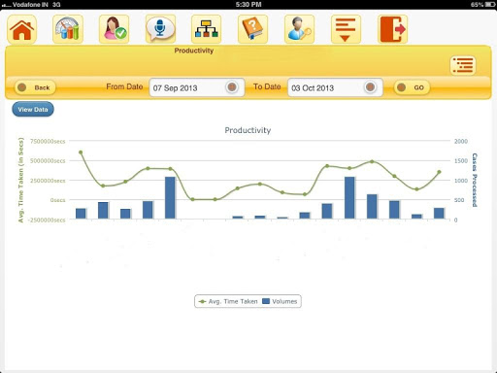Click the logout door arrow icon
The height and width of the screenshot is (373, 497).
tap(392, 29)
